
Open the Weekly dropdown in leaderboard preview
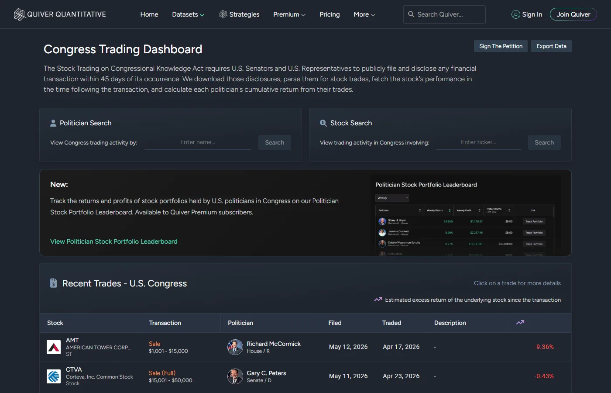point(393,198)
